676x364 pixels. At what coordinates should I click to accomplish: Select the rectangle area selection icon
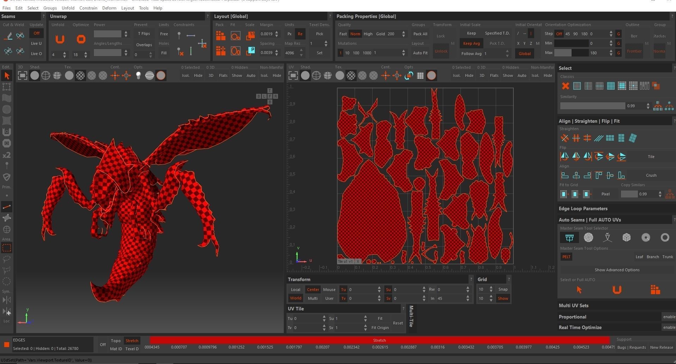pos(7,248)
